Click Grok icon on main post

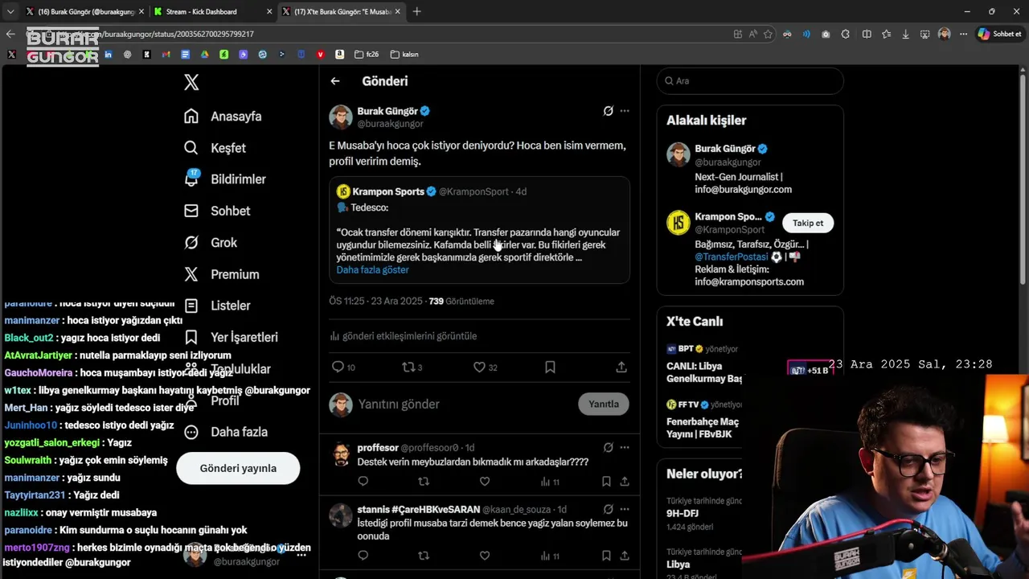point(609,111)
